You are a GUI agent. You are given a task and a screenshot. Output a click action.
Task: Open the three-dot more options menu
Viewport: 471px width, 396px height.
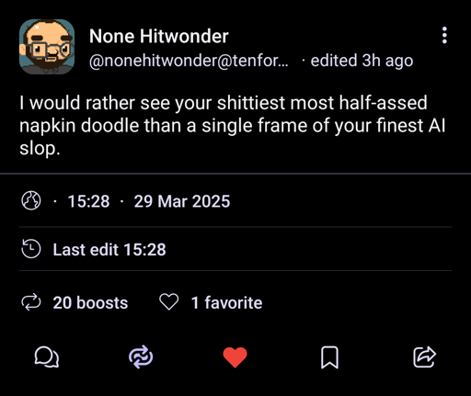(x=444, y=35)
